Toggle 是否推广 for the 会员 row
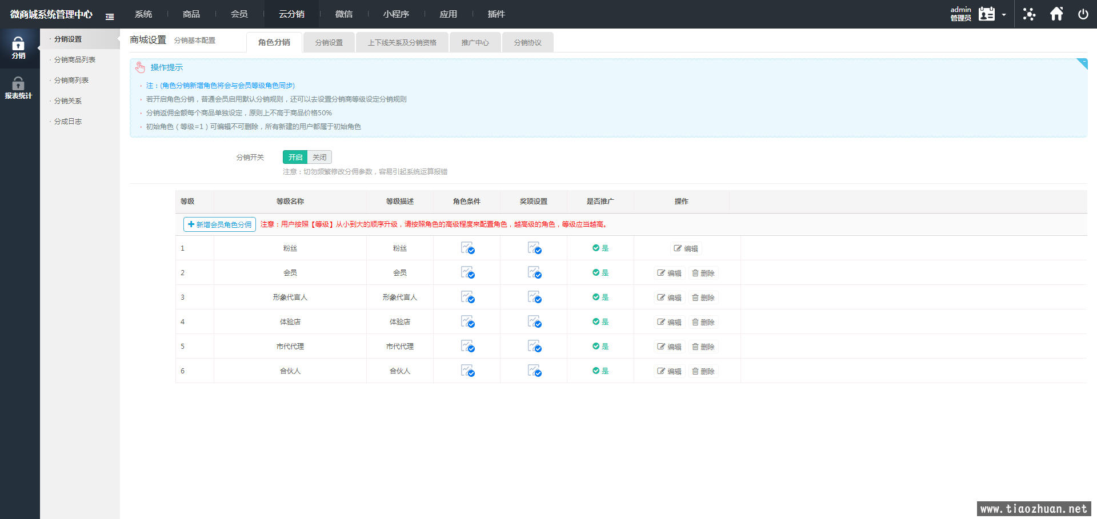This screenshot has width=1097, height=519. pyautogui.click(x=600, y=273)
